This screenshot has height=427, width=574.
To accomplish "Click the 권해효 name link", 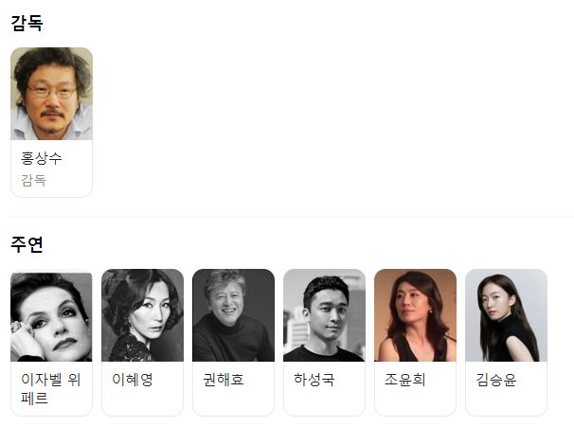I will [224, 380].
